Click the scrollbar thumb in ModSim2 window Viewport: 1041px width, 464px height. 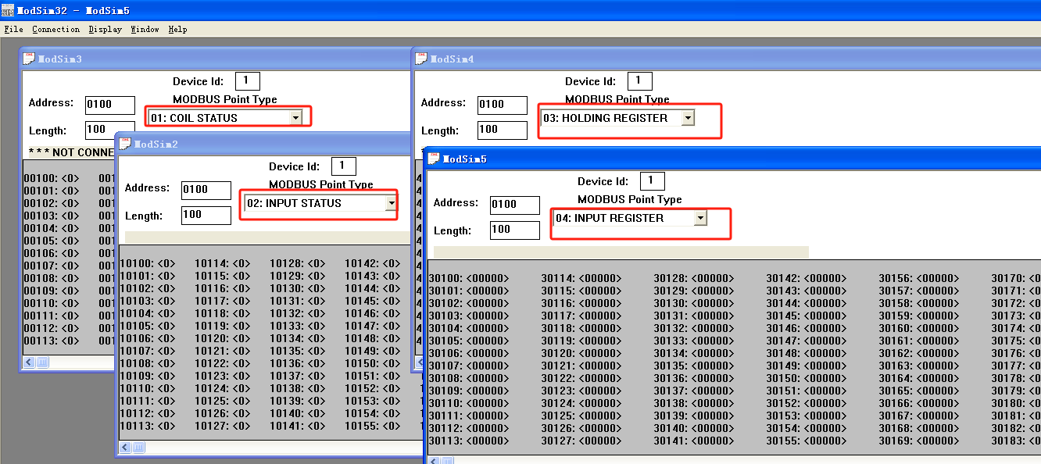(x=139, y=448)
